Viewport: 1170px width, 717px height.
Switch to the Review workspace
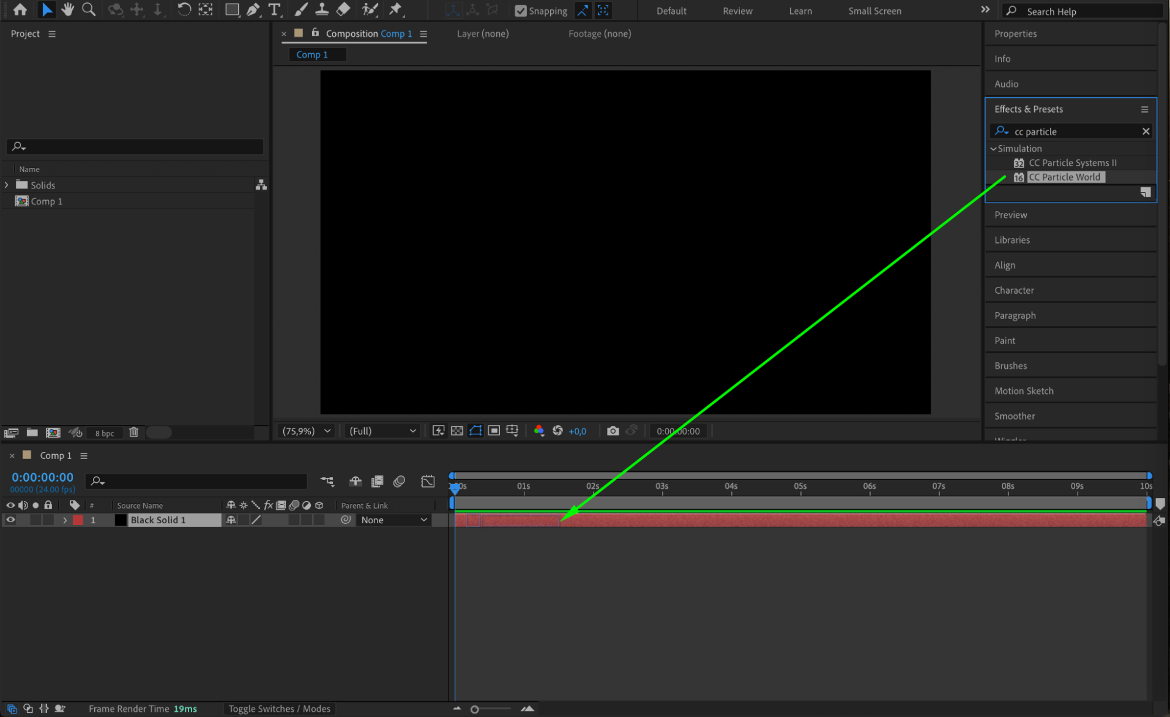(737, 11)
